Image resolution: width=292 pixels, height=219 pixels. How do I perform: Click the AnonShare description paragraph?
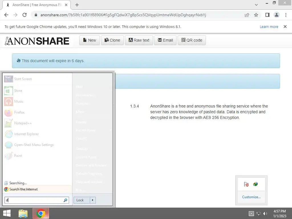click(209, 112)
